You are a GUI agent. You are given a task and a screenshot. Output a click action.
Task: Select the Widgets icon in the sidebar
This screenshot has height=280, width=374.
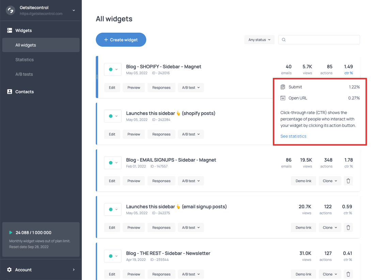click(9, 30)
